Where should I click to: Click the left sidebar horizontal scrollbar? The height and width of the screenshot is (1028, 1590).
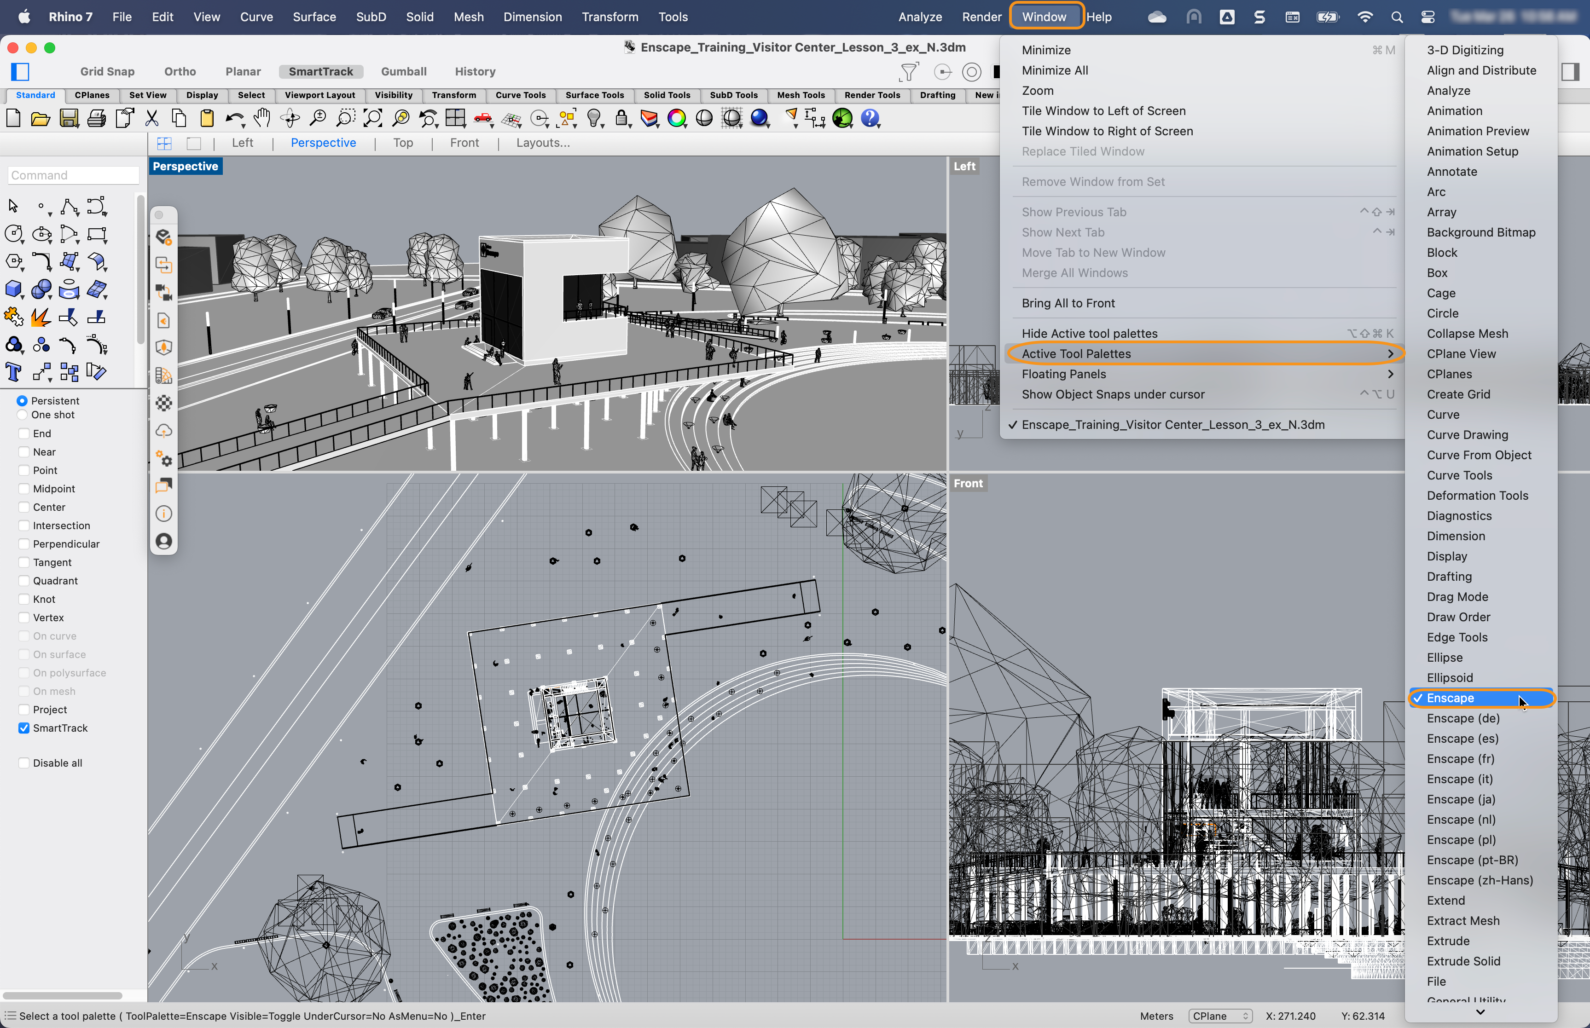coord(62,995)
